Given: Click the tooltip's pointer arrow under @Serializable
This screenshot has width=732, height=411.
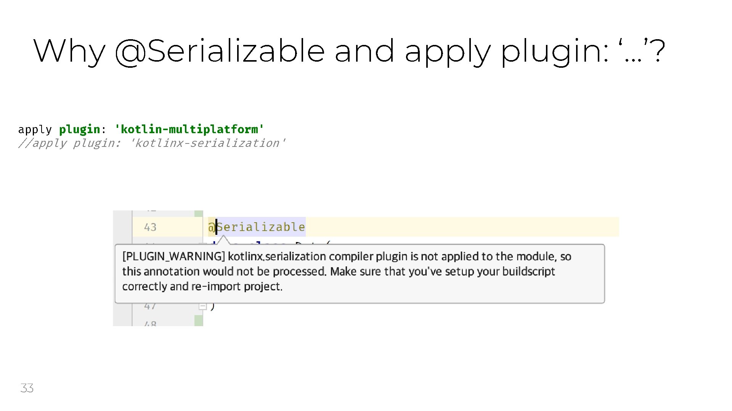Looking at the screenshot, I should (223, 241).
